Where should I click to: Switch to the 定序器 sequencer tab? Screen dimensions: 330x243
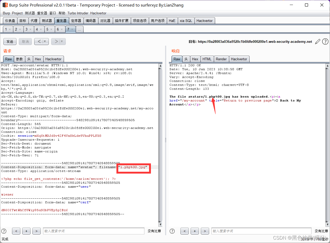click(x=76, y=21)
